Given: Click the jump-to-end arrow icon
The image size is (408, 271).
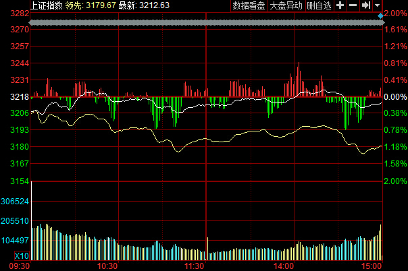Looking at the screenshot, I should (365, 5).
